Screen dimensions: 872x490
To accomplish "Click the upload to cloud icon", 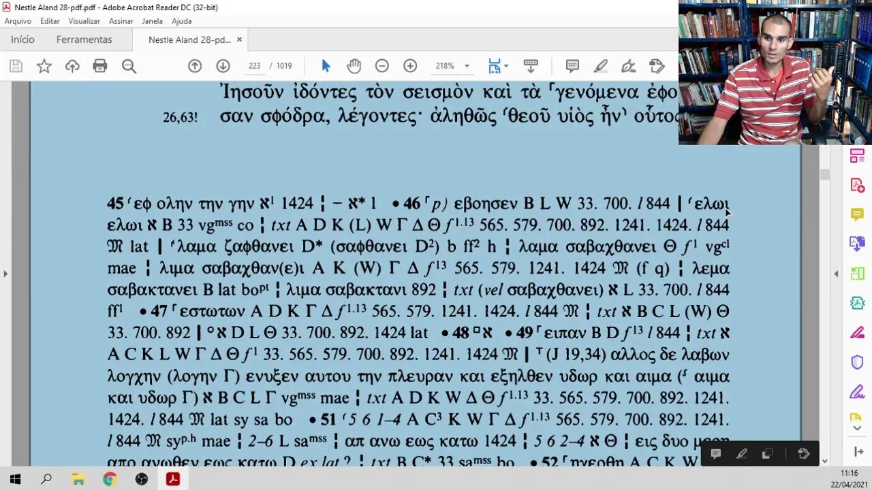I will [72, 66].
